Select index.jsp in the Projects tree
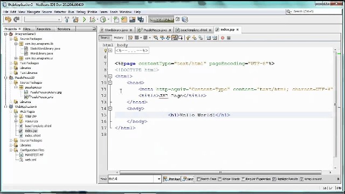The image size is (345, 194). [x=31, y=131]
